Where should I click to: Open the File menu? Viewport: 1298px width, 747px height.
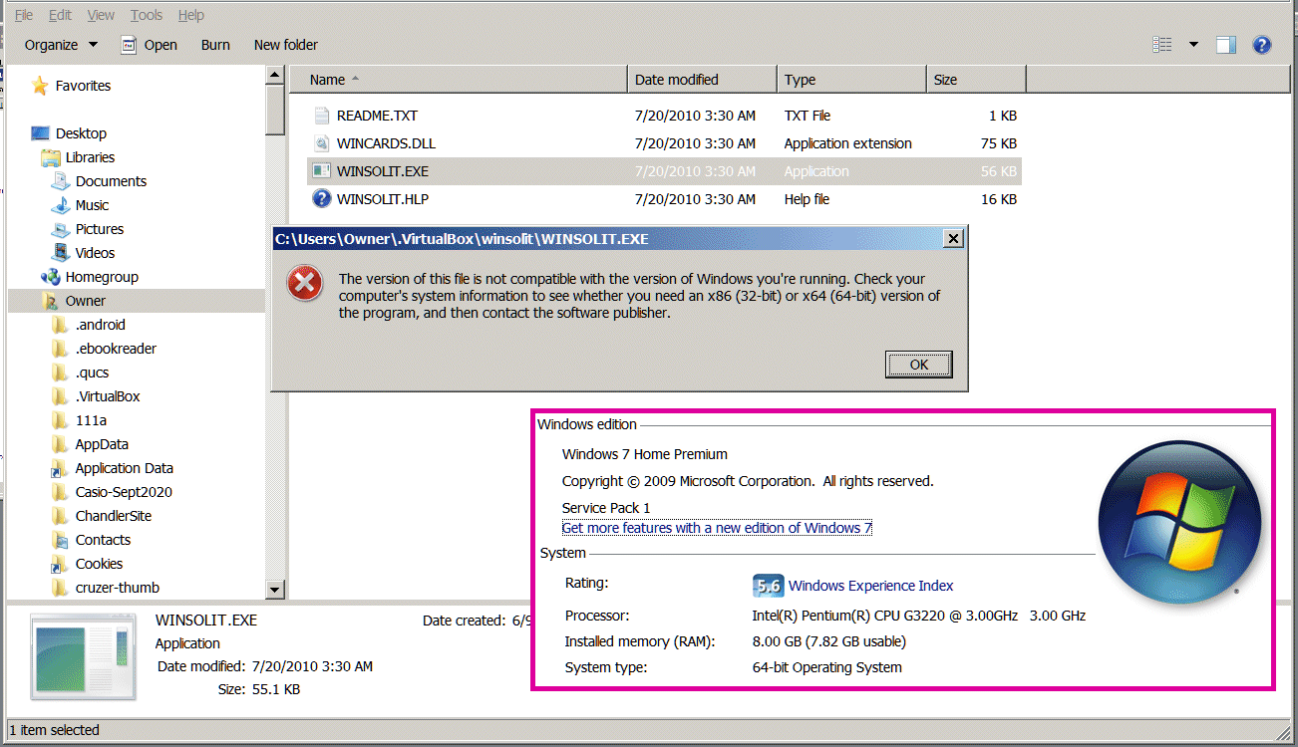pyautogui.click(x=24, y=15)
